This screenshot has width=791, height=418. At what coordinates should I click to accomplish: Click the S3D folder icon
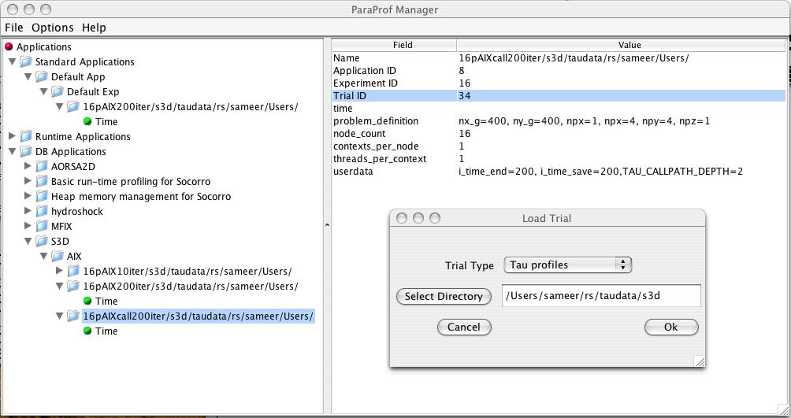43,242
